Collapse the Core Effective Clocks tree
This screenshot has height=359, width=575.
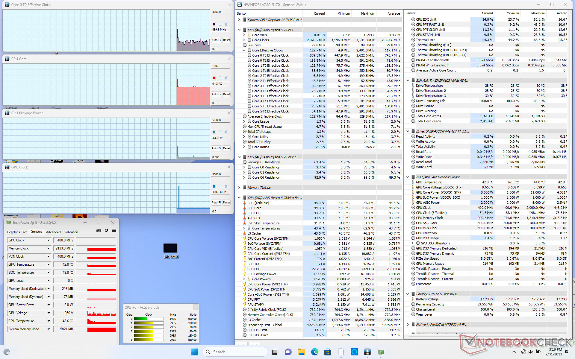(244, 50)
